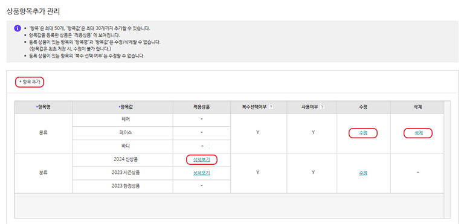Viewport: 464px width, 224px height.
Task: Select the 항목값 column header
Action: (x=123, y=107)
